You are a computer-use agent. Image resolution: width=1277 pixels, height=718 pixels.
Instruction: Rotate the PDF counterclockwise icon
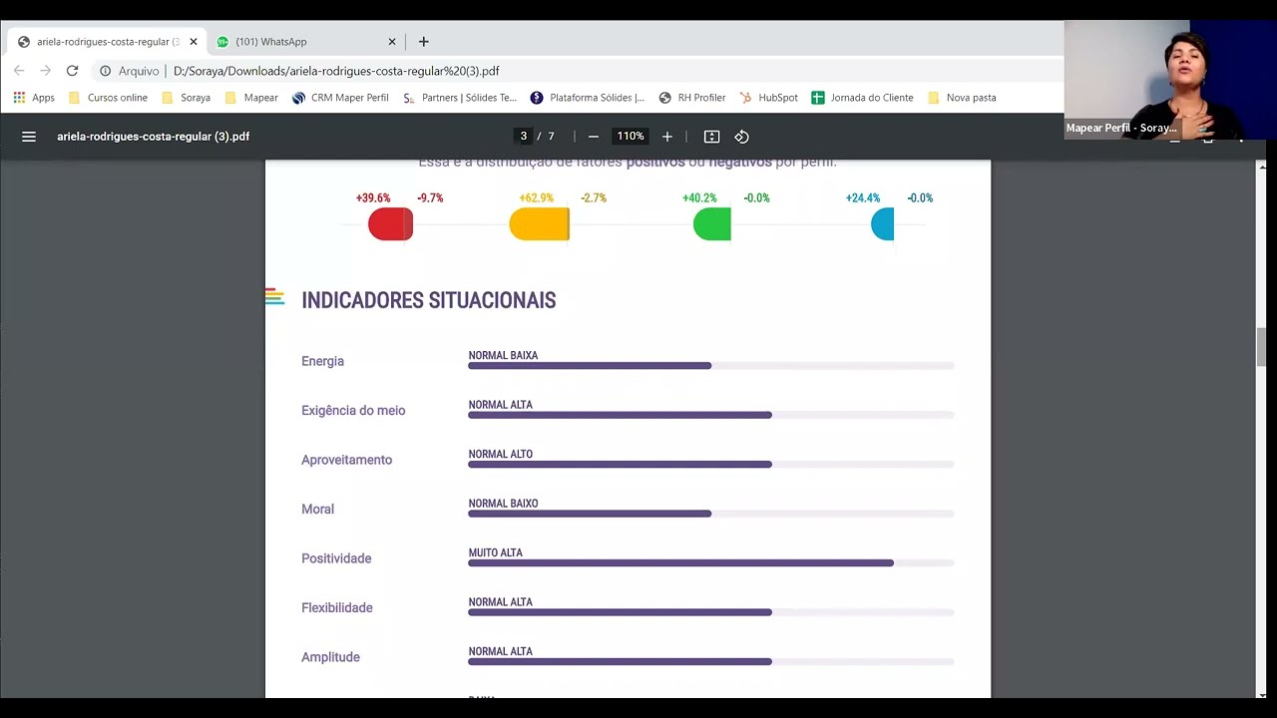(741, 137)
